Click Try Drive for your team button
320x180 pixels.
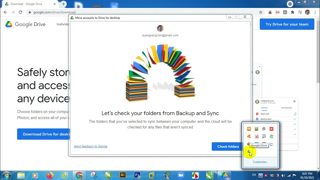click(287, 24)
